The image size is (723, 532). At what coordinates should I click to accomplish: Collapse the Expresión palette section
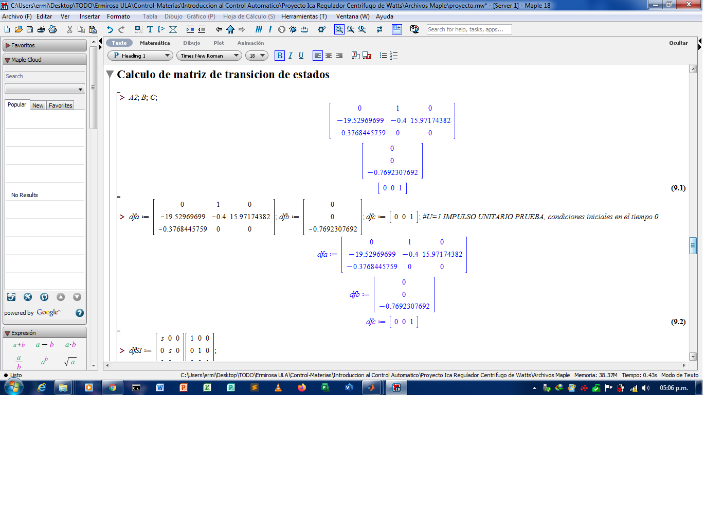click(x=7, y=333)
